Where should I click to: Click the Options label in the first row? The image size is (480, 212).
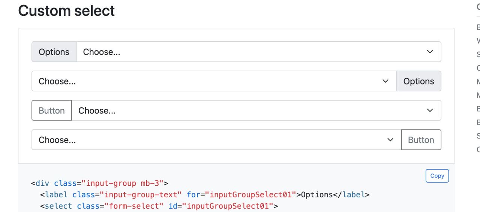pos(54,52)
